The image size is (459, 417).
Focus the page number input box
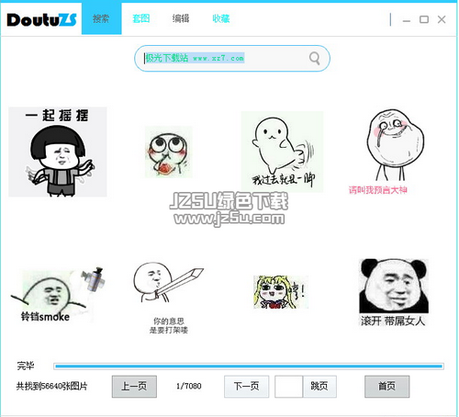288,387
